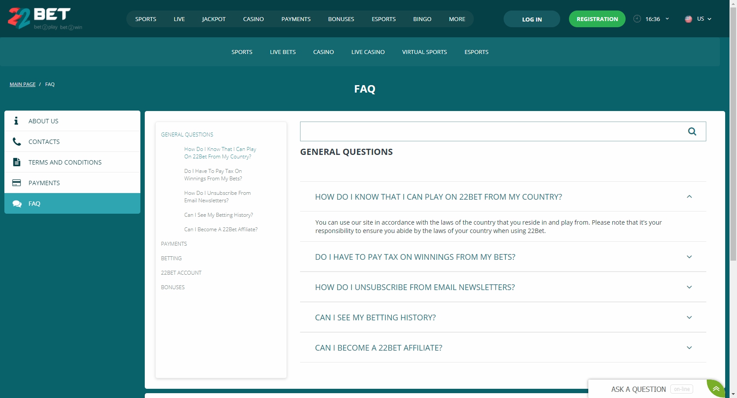Select LIVE BETS in secondary navigation
The image size is (737, 398).
pyautogui.click(x=283, y=52)
